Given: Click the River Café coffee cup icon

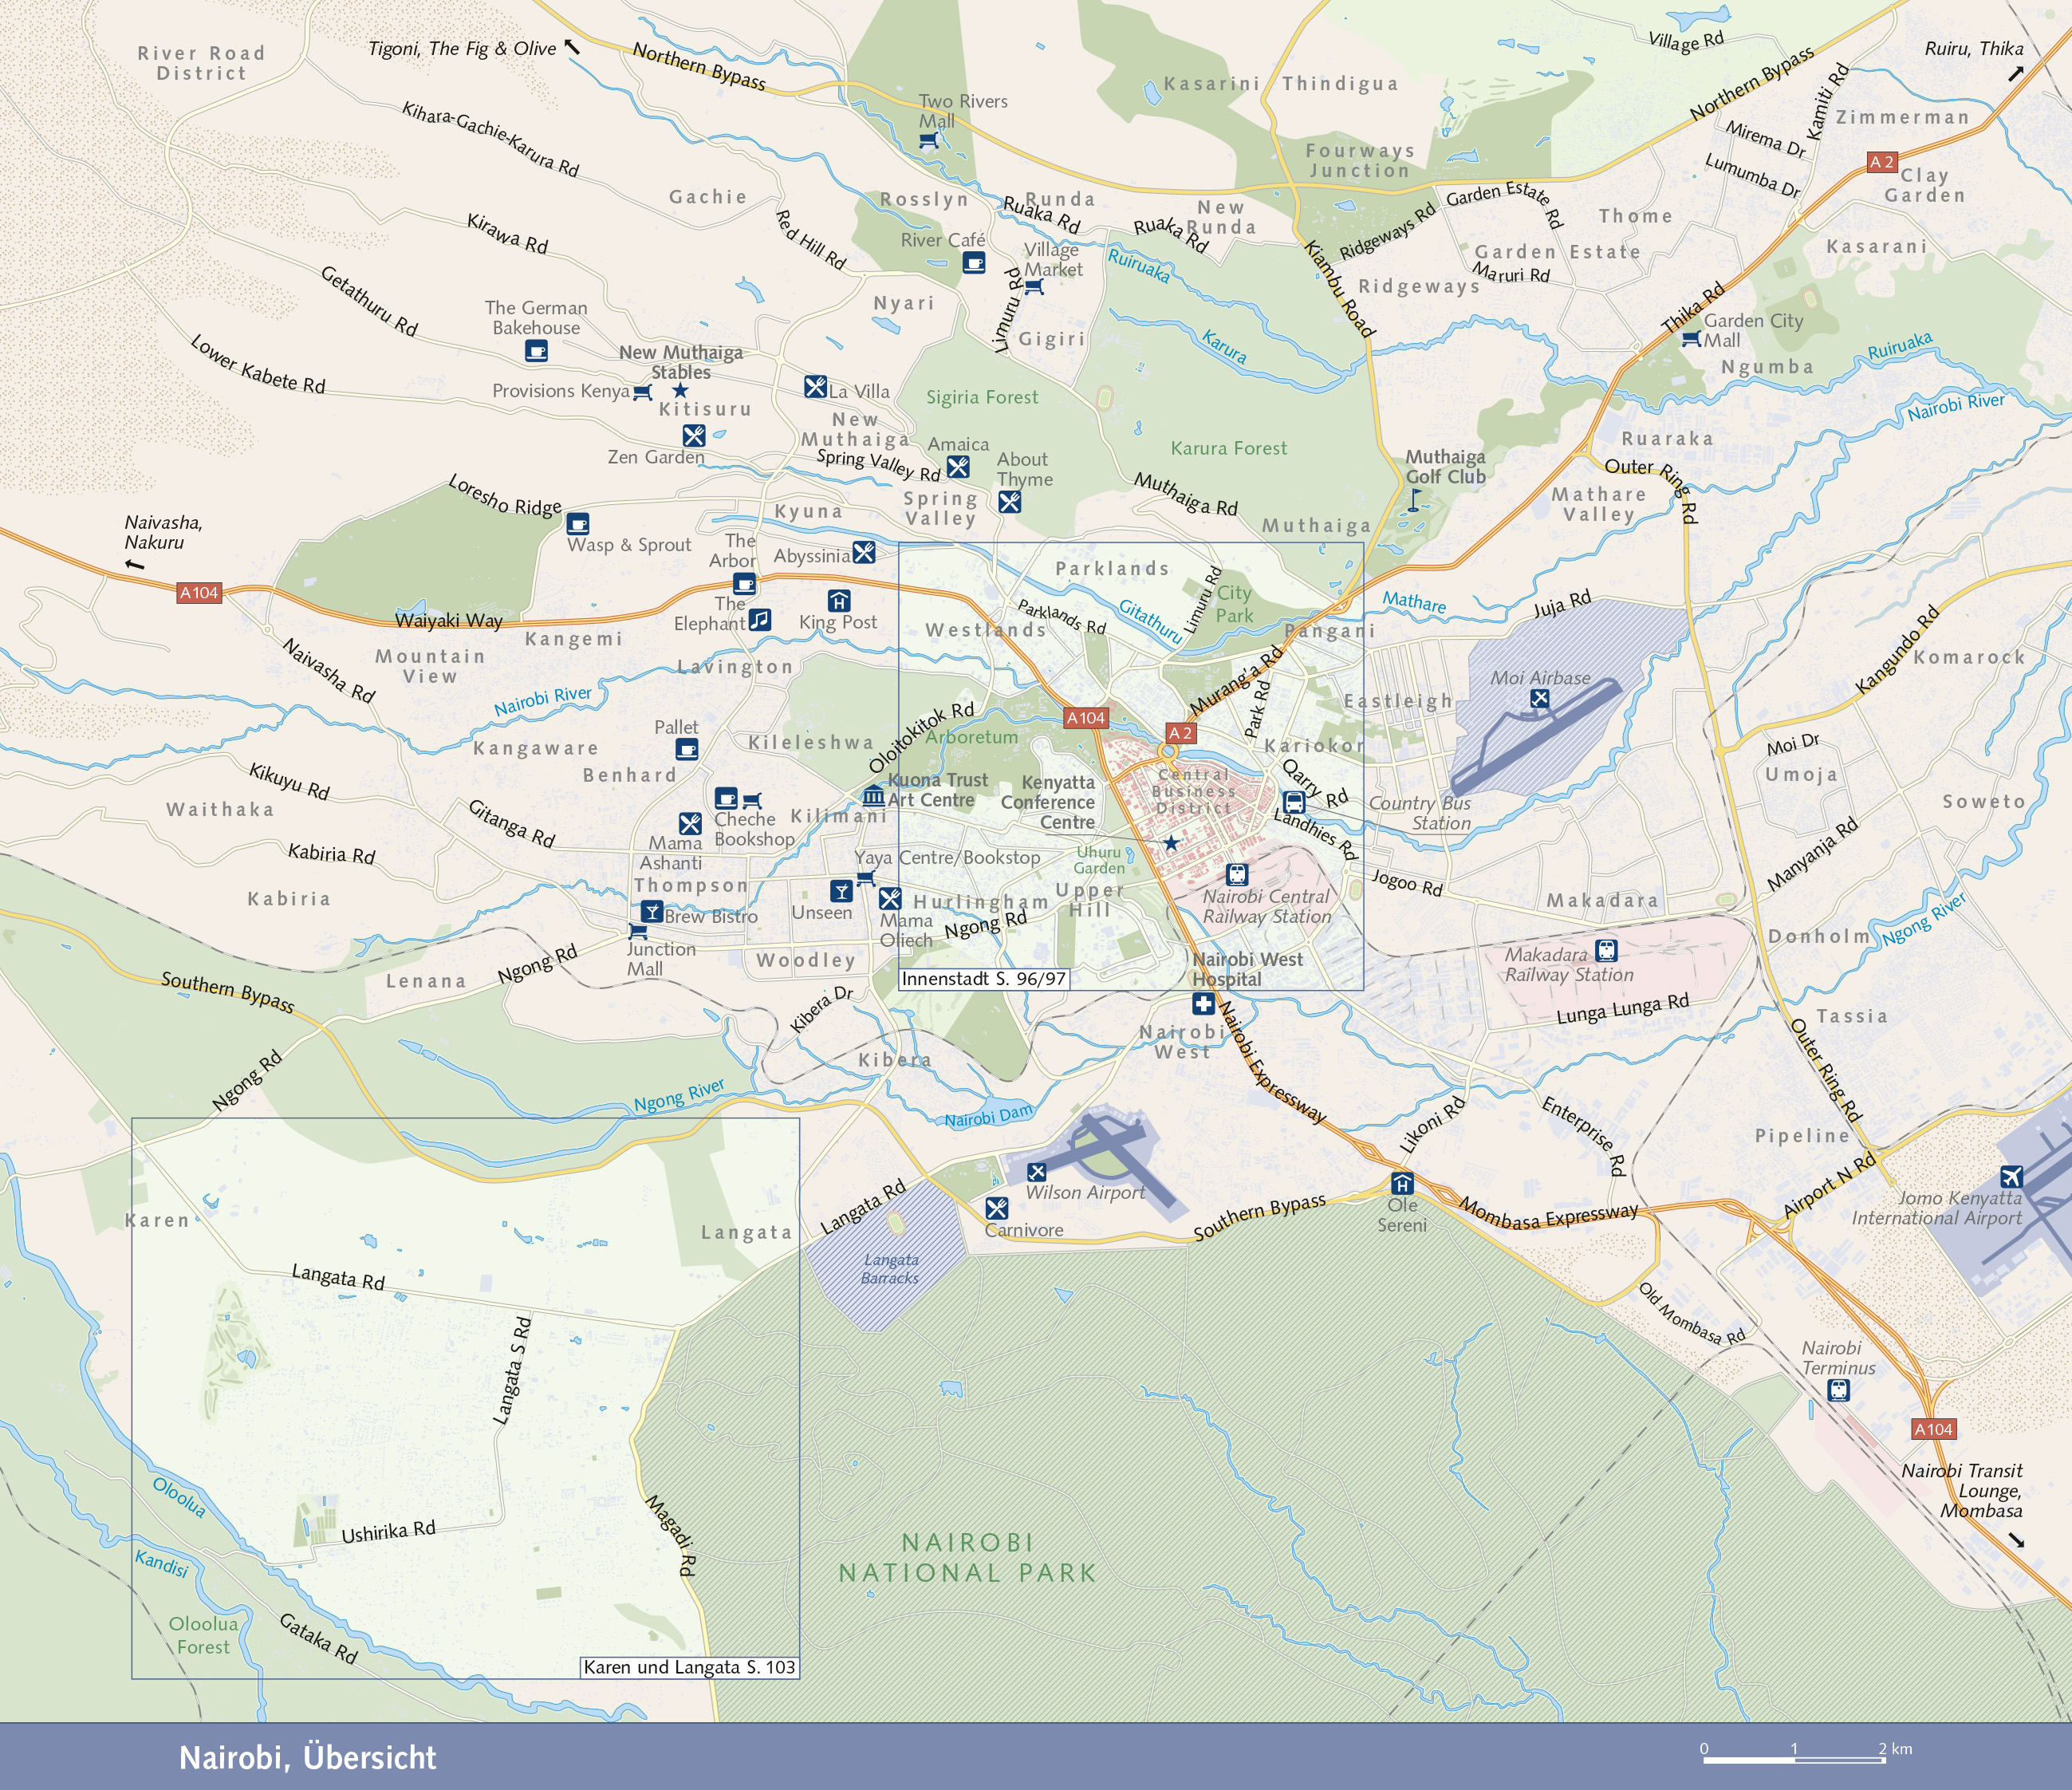Looking at the screenshot, I should (x=973, y=263).
